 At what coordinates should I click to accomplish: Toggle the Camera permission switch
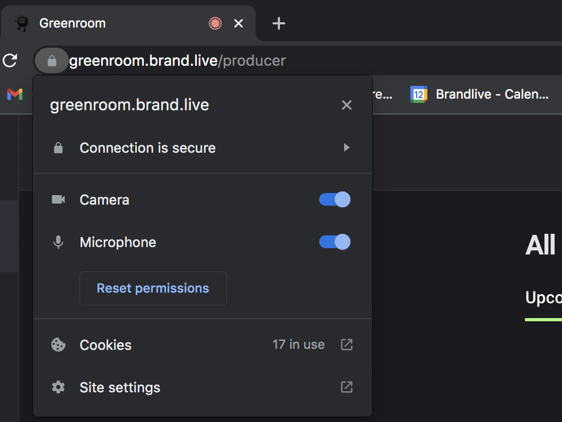pyautogui.click(x=335, y=199)
